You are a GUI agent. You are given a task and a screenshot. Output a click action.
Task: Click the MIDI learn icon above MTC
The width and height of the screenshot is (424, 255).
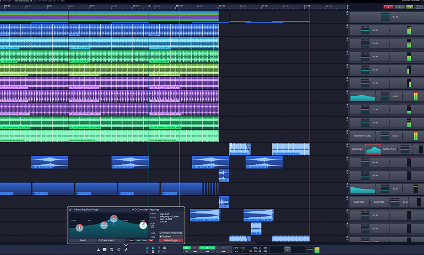[x=164, y=247]
